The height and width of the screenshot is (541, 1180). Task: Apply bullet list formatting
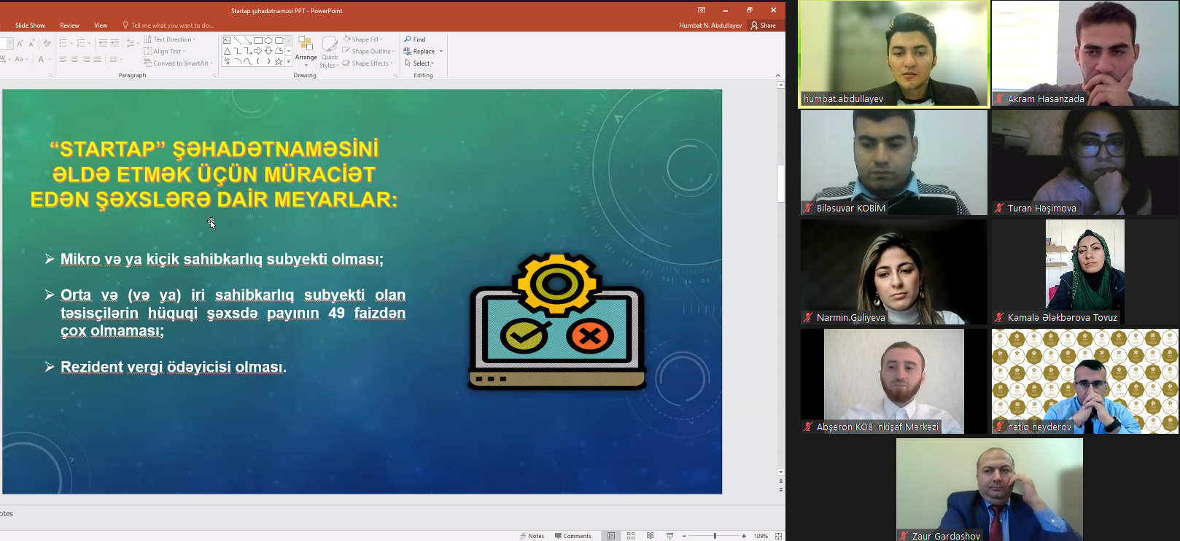tap(63, 44)
